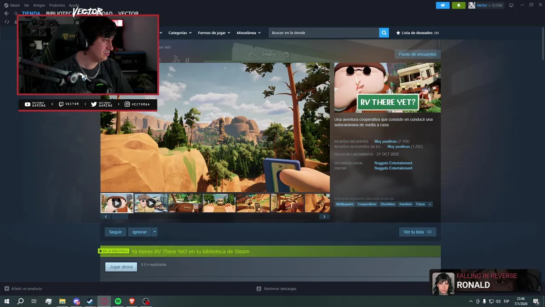This screenshot has height=307, width=545.
Task: Play the first trailer video thumbnail
Action: point(117,203)
